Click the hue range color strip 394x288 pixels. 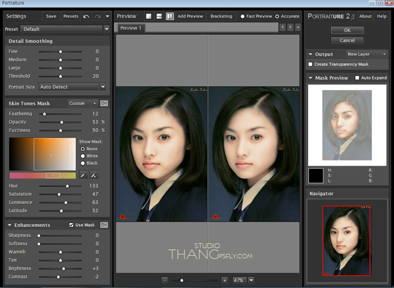(x=42, y=176)
